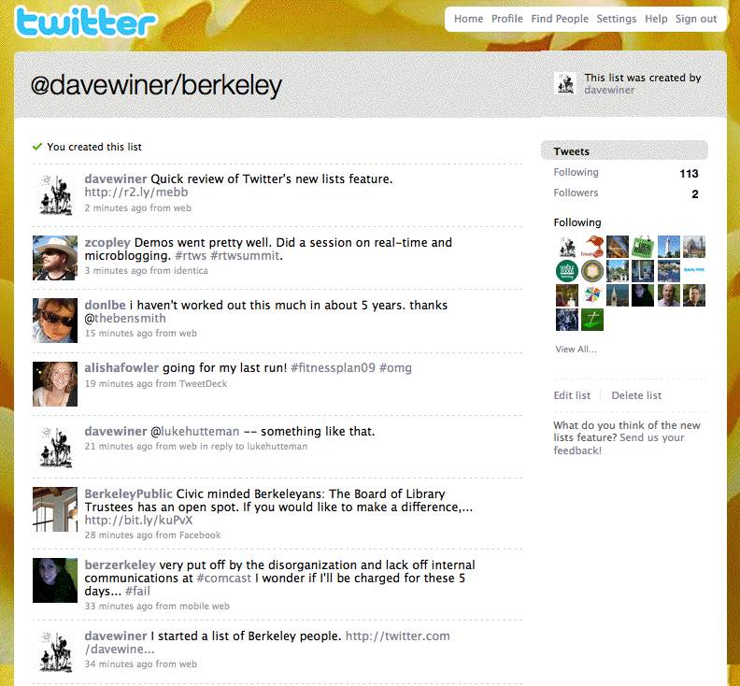Click donlbe's sunglasses profile picture
Viewport: 740px width, 686px height.
[55, 320]
